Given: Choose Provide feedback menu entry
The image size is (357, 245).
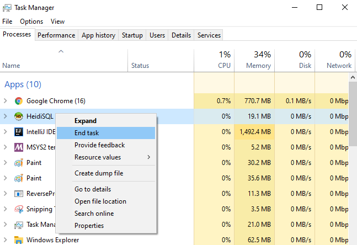Looking at the screenshot, I should tap(106, 145).
